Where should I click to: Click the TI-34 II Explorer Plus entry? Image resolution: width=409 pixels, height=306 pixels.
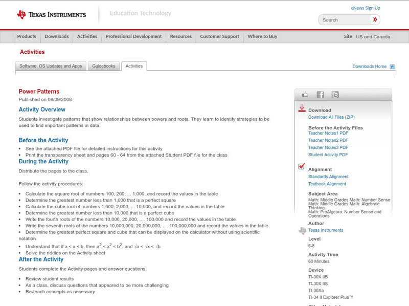pos(330,297)
